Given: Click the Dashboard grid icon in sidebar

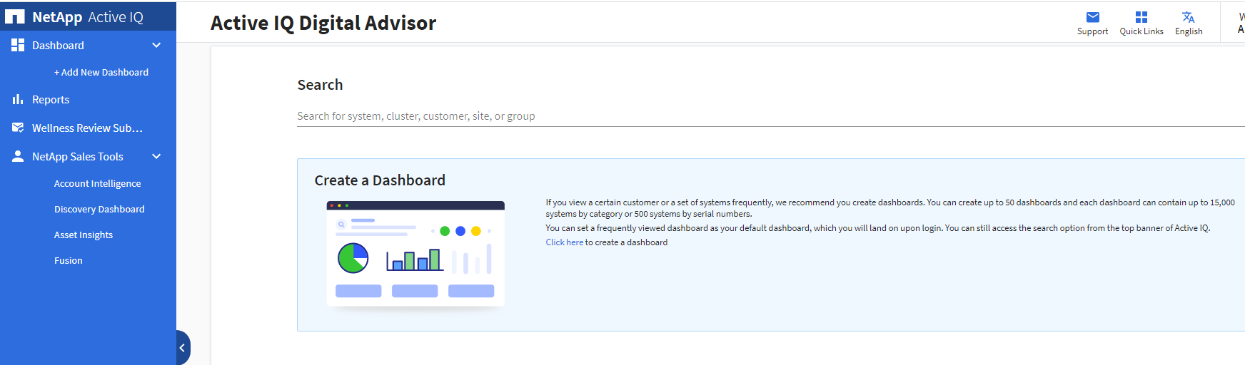Looking at the screenshot, I should coord(18,45).
